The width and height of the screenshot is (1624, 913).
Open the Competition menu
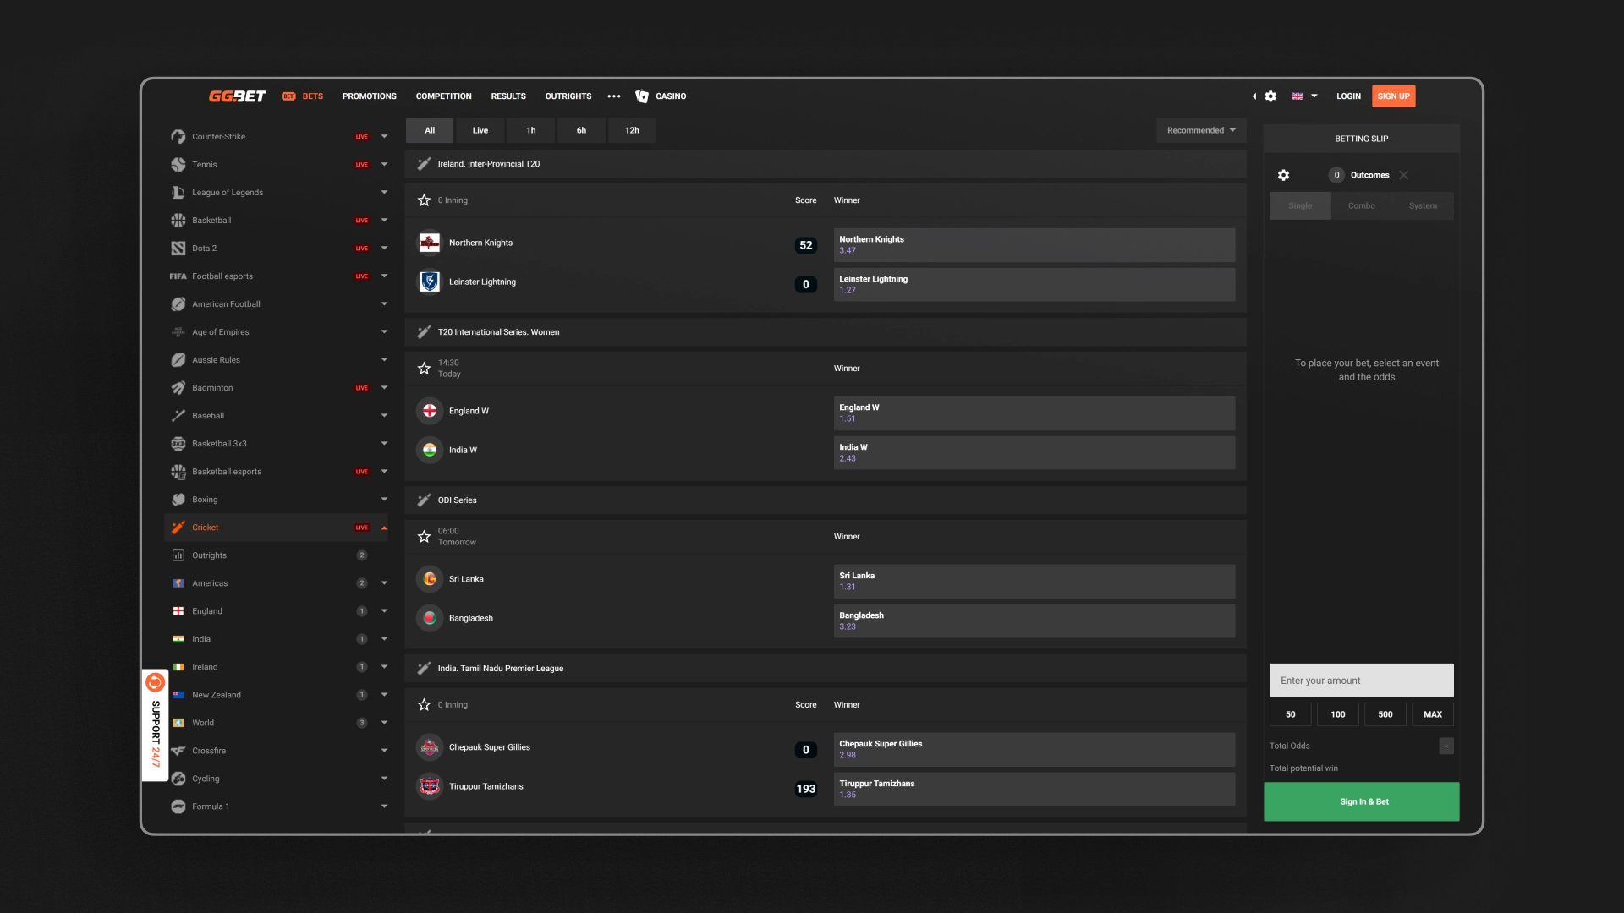pos(443,96)
